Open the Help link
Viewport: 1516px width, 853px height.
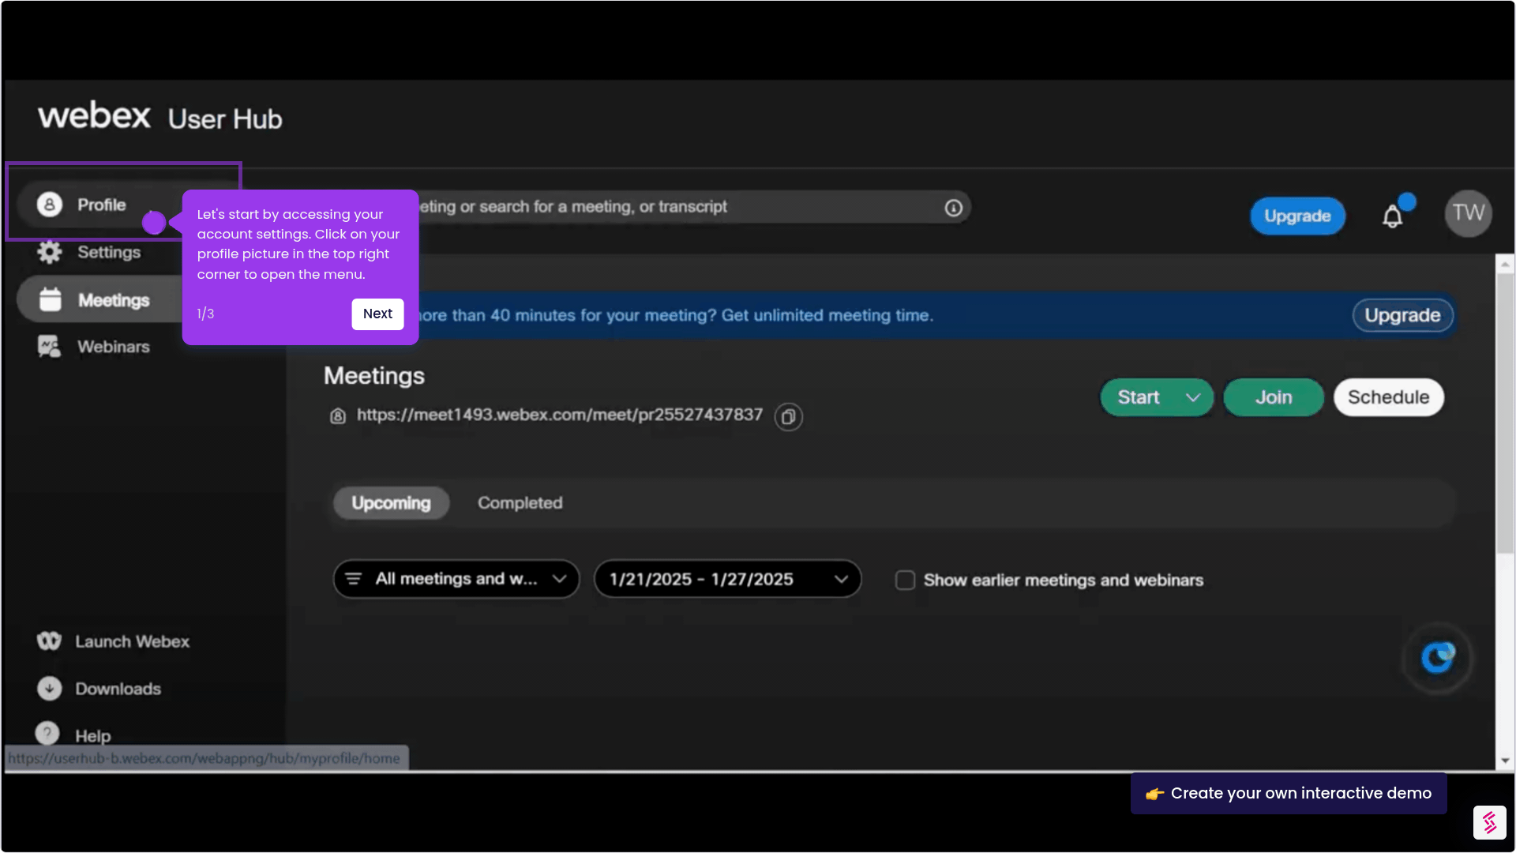tap(92, 736)
